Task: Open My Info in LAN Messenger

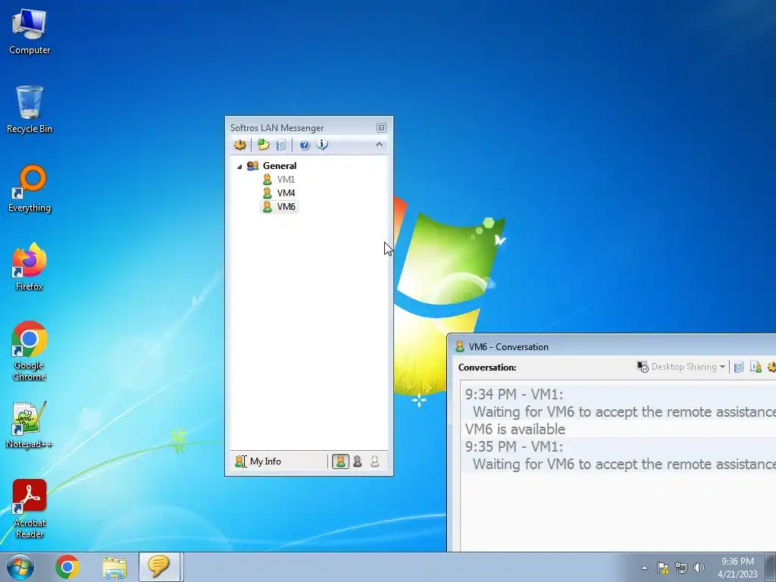Action: pyautogui.click(x=258, y=462)
